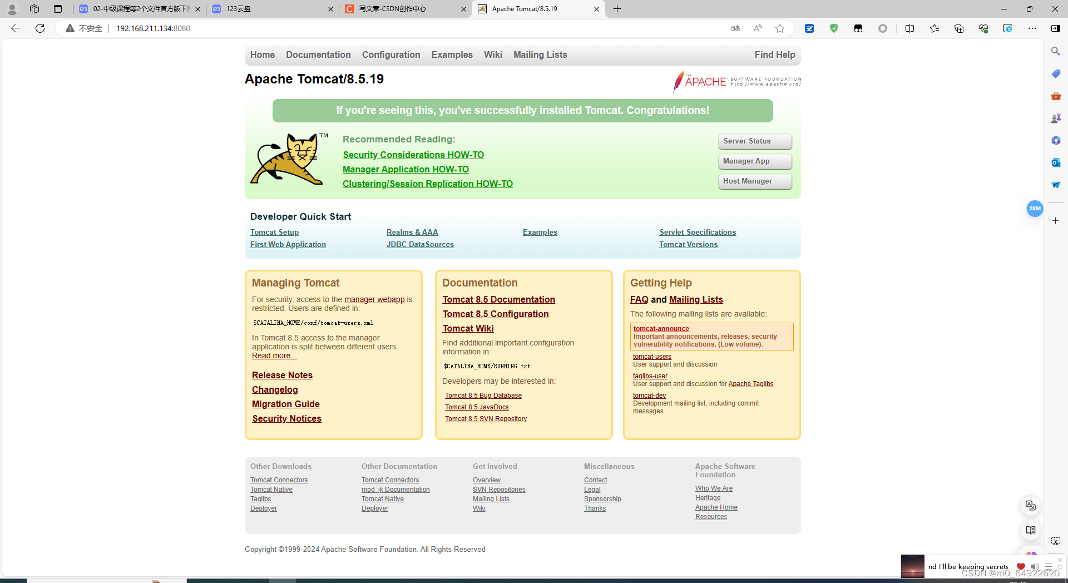The height and width of the screenshot is (583, 1068).
Task: Click the floating translate widget icon
Action: [x=1031, y=506]
